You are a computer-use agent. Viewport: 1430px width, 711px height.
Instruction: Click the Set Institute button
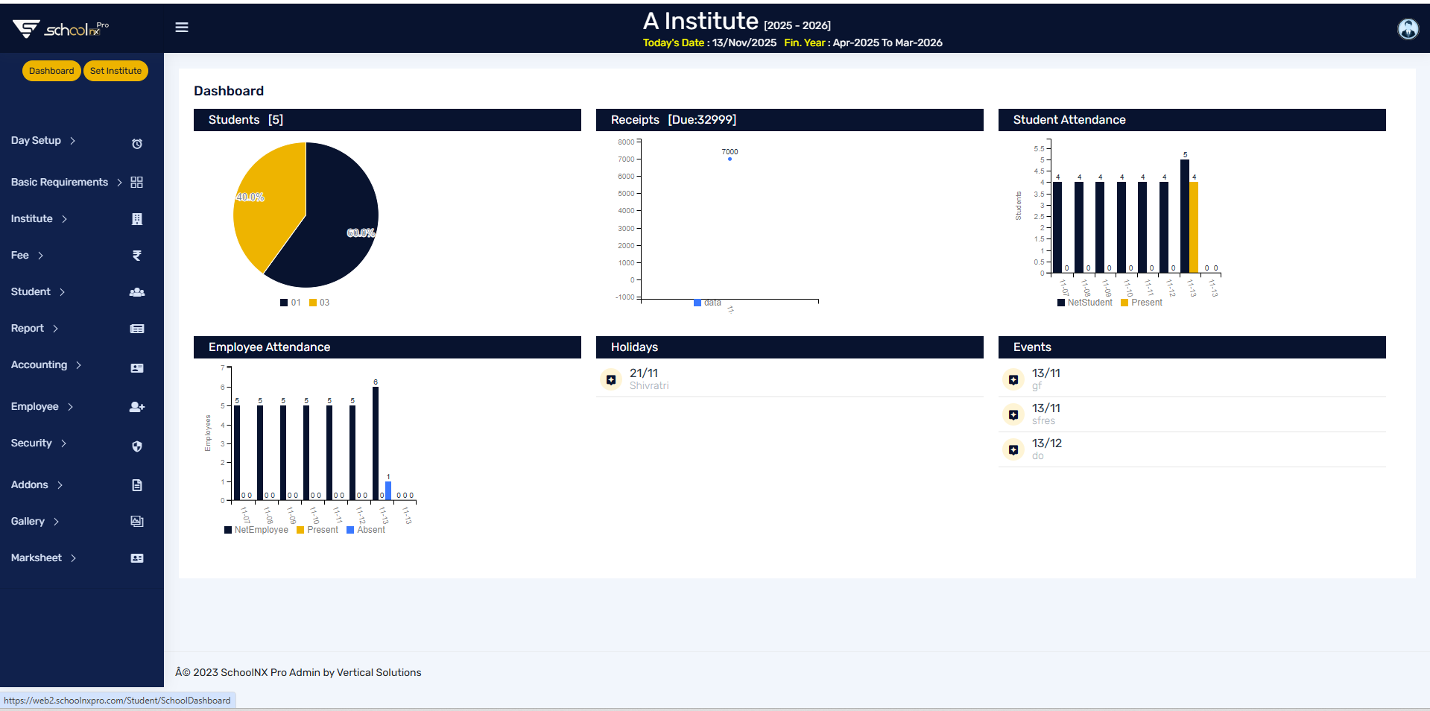tap(116, 71)
